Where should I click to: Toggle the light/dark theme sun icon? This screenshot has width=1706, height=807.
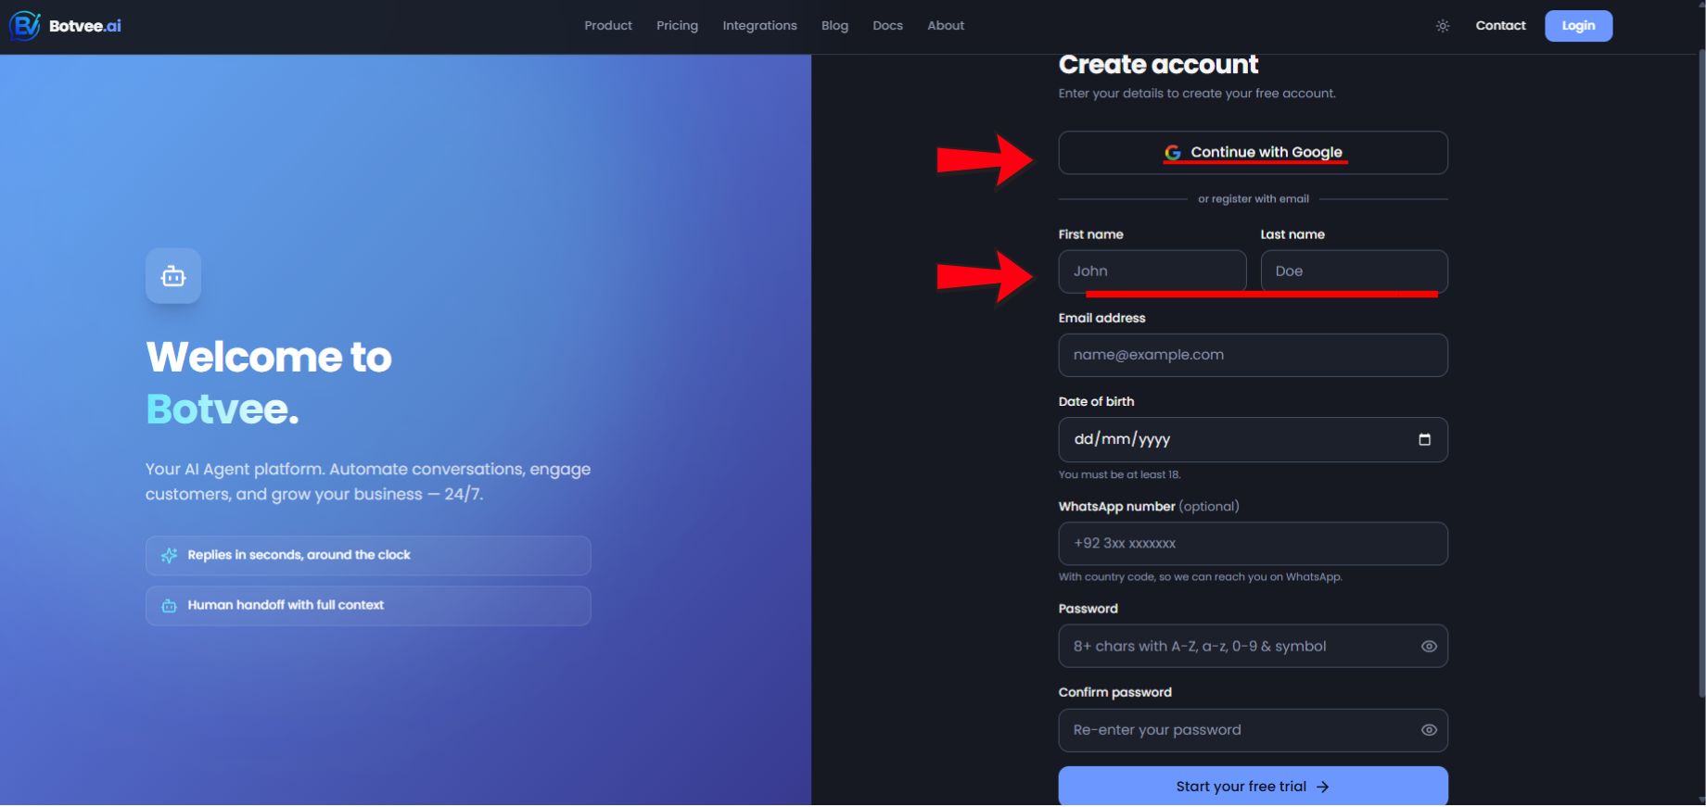coord(1443,26)
